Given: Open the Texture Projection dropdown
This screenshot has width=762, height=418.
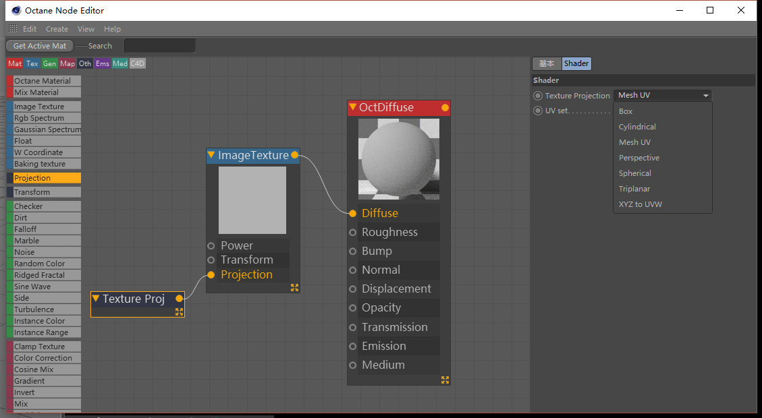Looking at the screenshot, I should click(663, 96).
